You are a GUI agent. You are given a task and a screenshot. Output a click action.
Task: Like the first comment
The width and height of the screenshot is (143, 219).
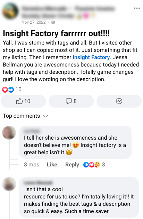52,165
